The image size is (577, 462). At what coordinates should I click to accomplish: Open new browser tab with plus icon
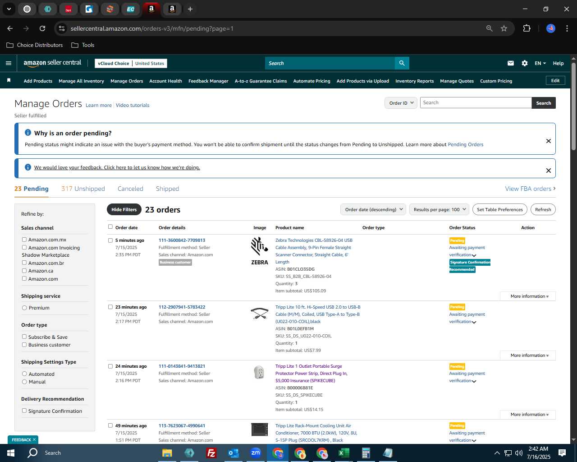190,9
